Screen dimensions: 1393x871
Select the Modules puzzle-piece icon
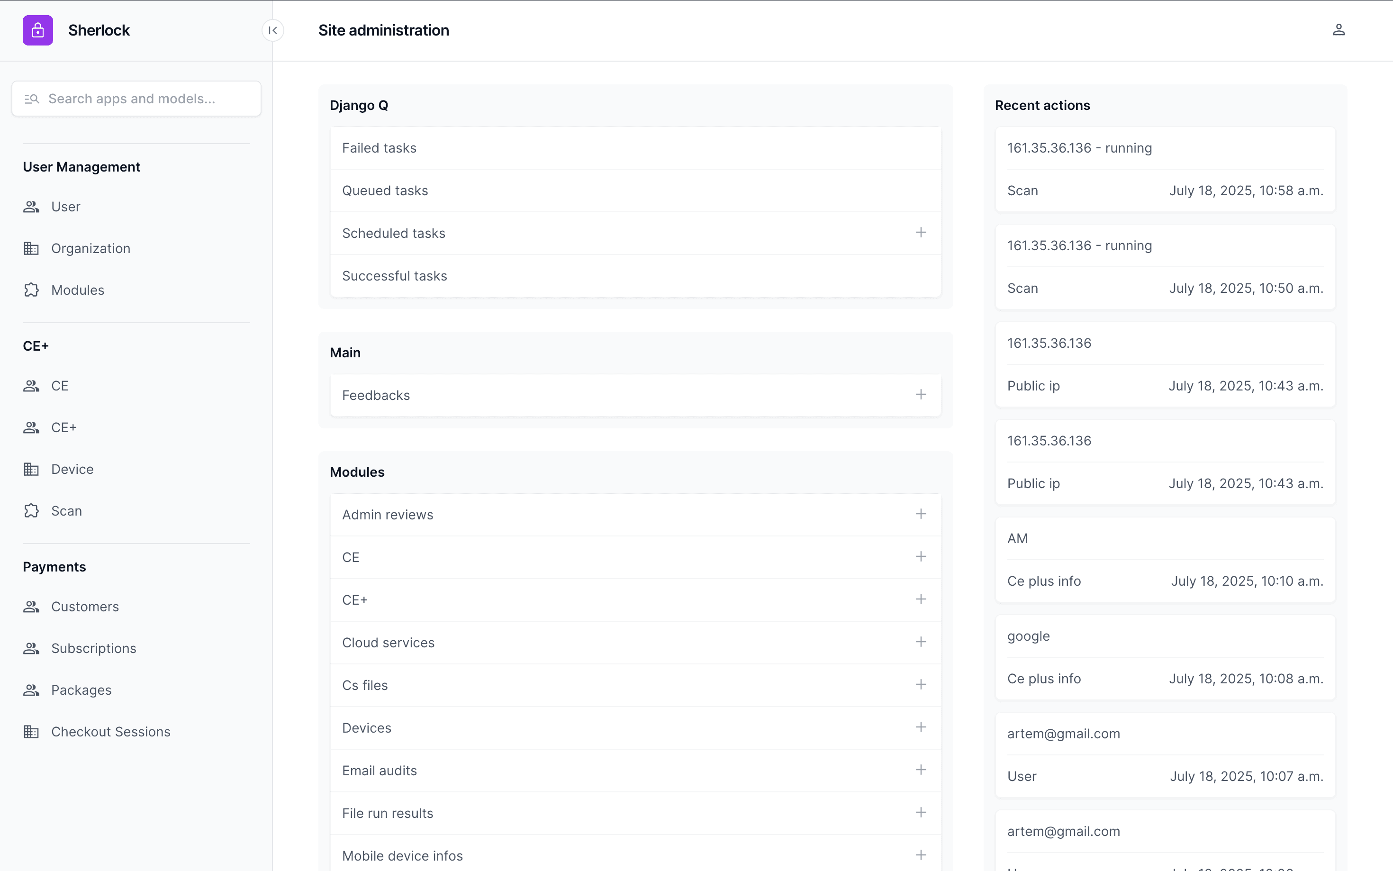point(31,290)
